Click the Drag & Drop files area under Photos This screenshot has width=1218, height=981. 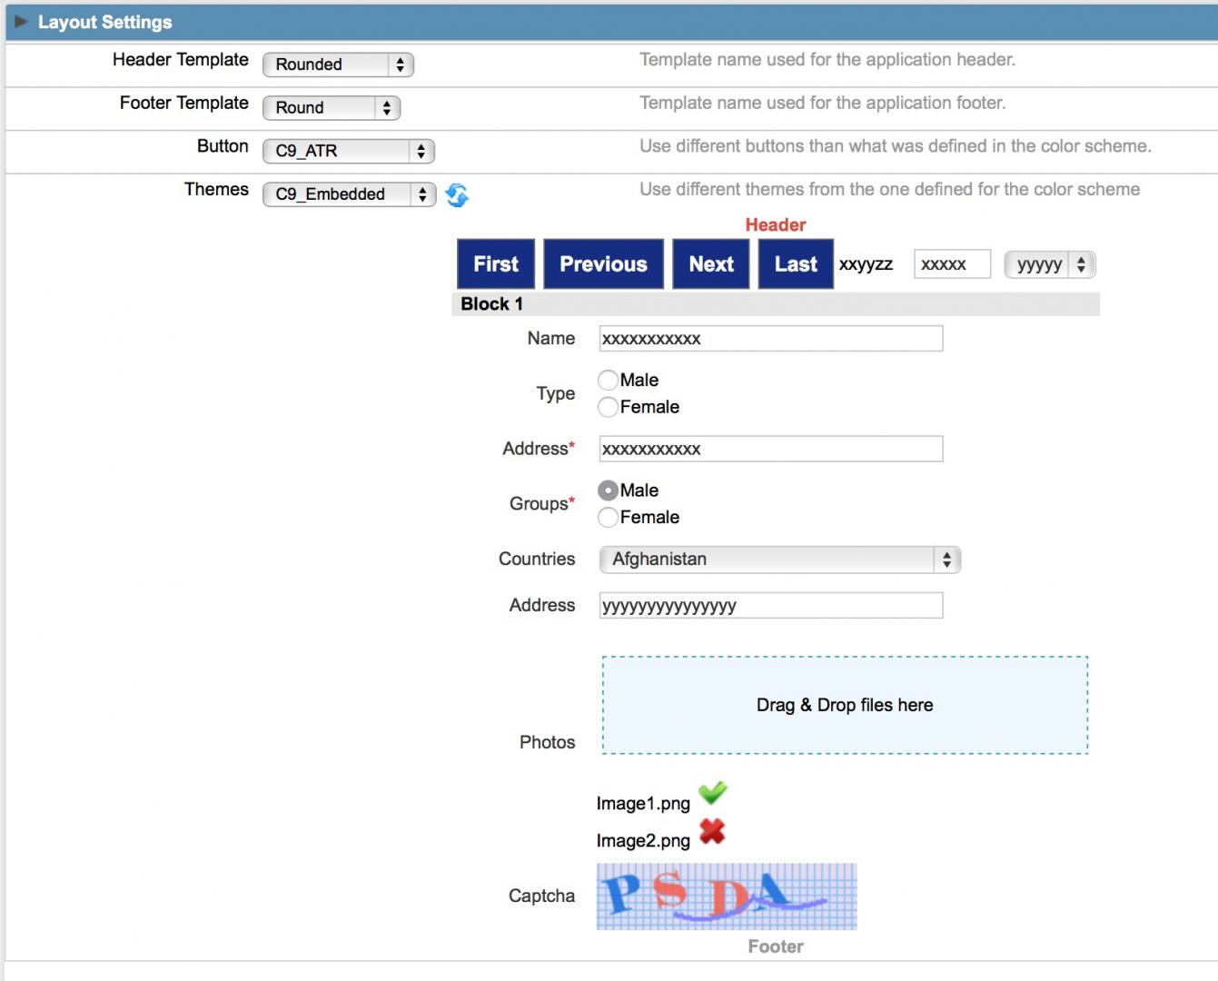(844, 705)
